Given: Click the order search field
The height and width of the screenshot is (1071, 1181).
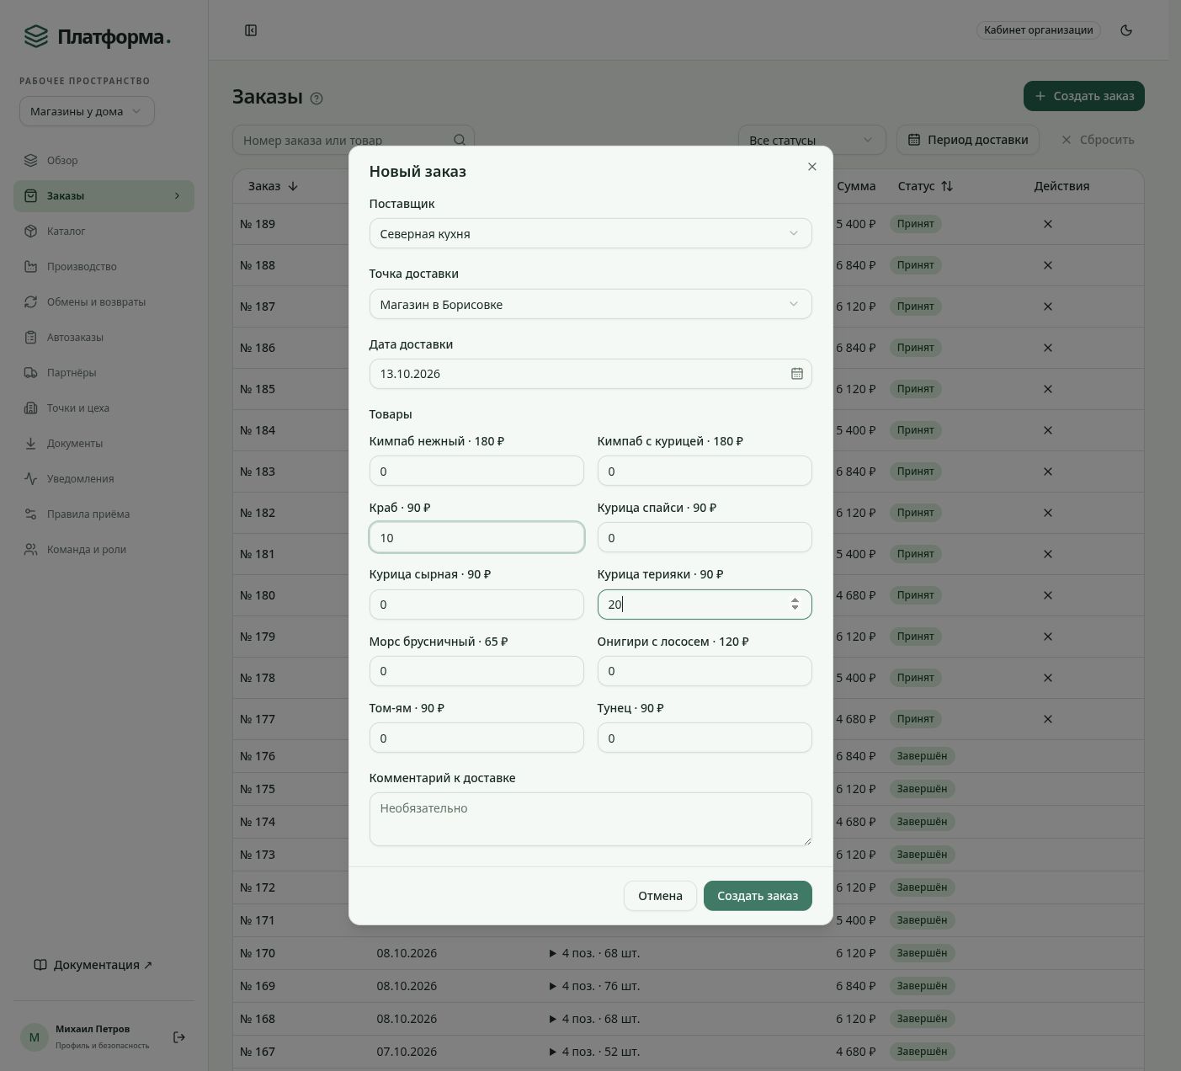Looking at the screenshot, I should click(x=354, y=140).
